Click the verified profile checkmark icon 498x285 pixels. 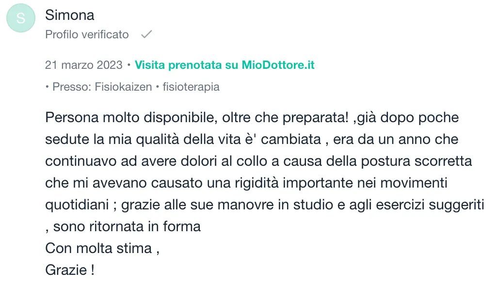[146, 34]
